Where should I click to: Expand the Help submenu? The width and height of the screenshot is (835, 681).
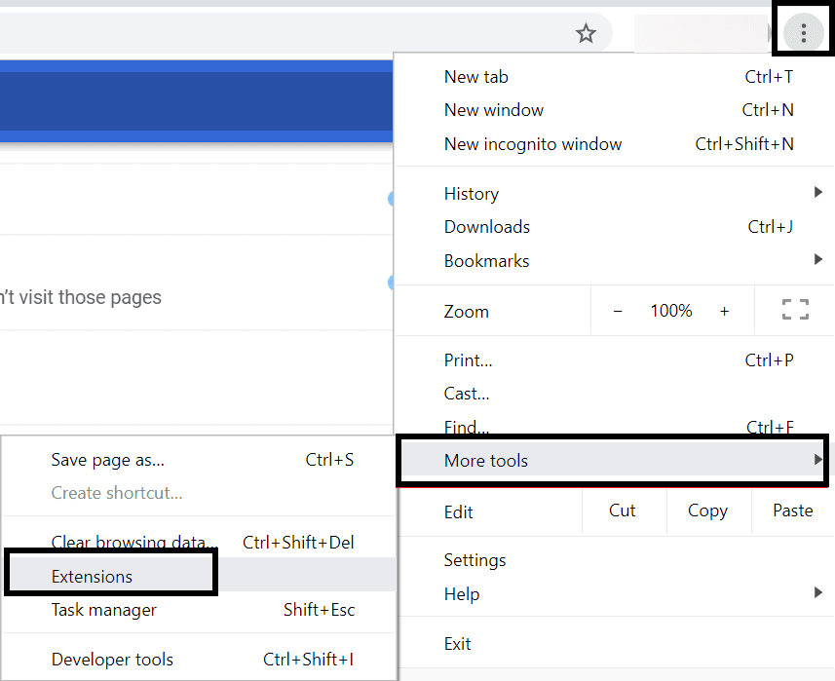tap(615, 593)
